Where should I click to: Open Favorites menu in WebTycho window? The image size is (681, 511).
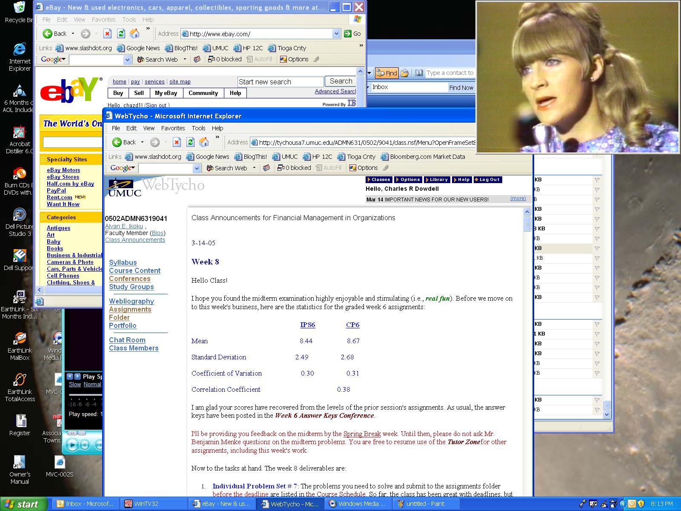(x=173, y=128)
